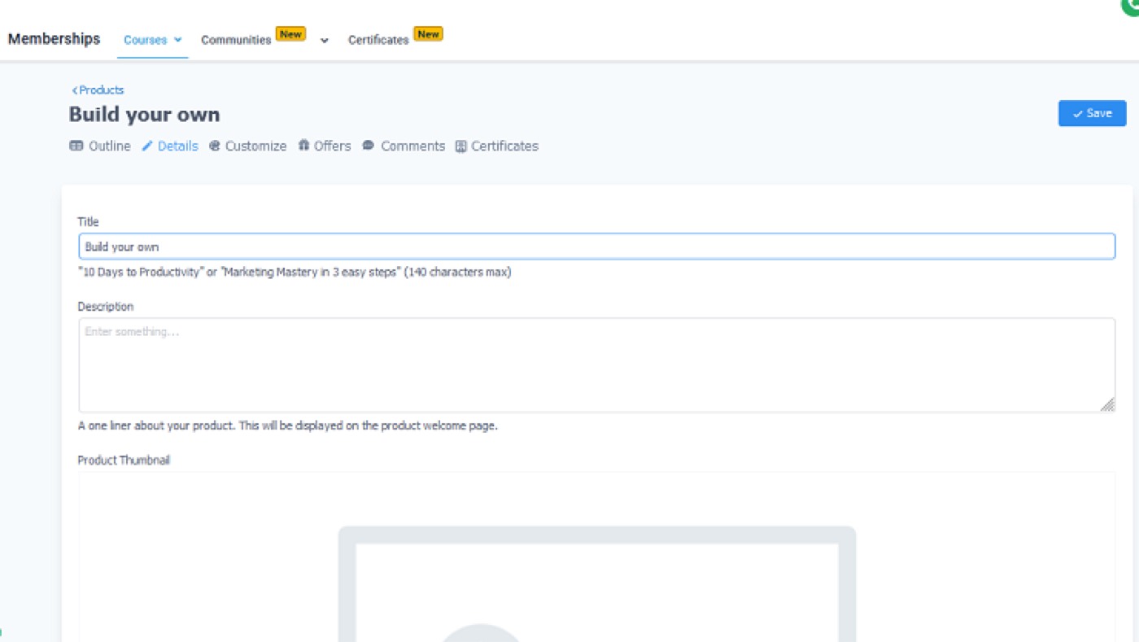This screenshot has width=1139, height=642.
Task: Click into the Description text area
Action: click(596, 365)
